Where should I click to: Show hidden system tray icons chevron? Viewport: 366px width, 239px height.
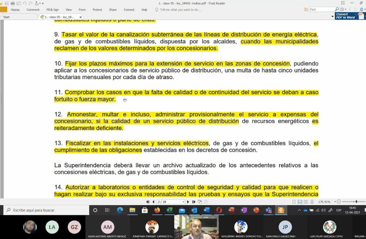[x=299, y=210]
